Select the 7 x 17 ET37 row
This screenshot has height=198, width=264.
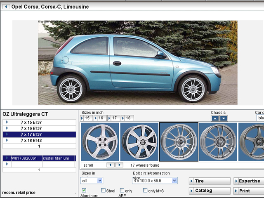coord(39,134)
